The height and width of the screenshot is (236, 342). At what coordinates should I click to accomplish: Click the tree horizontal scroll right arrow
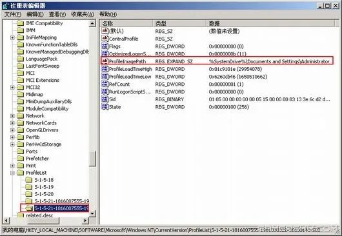(85, 221)
